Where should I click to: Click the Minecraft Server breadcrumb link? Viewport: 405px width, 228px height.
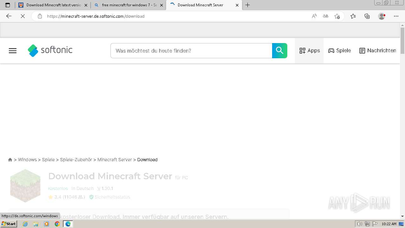[115, 160]
